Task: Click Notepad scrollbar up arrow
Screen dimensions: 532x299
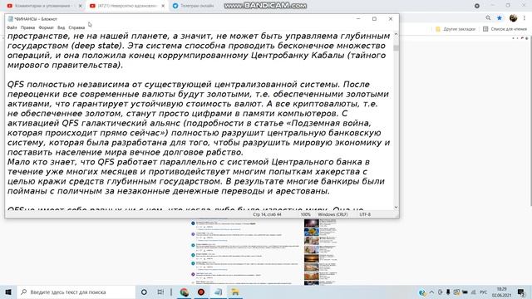Action: pyautogui.click(x=396, y=35)
